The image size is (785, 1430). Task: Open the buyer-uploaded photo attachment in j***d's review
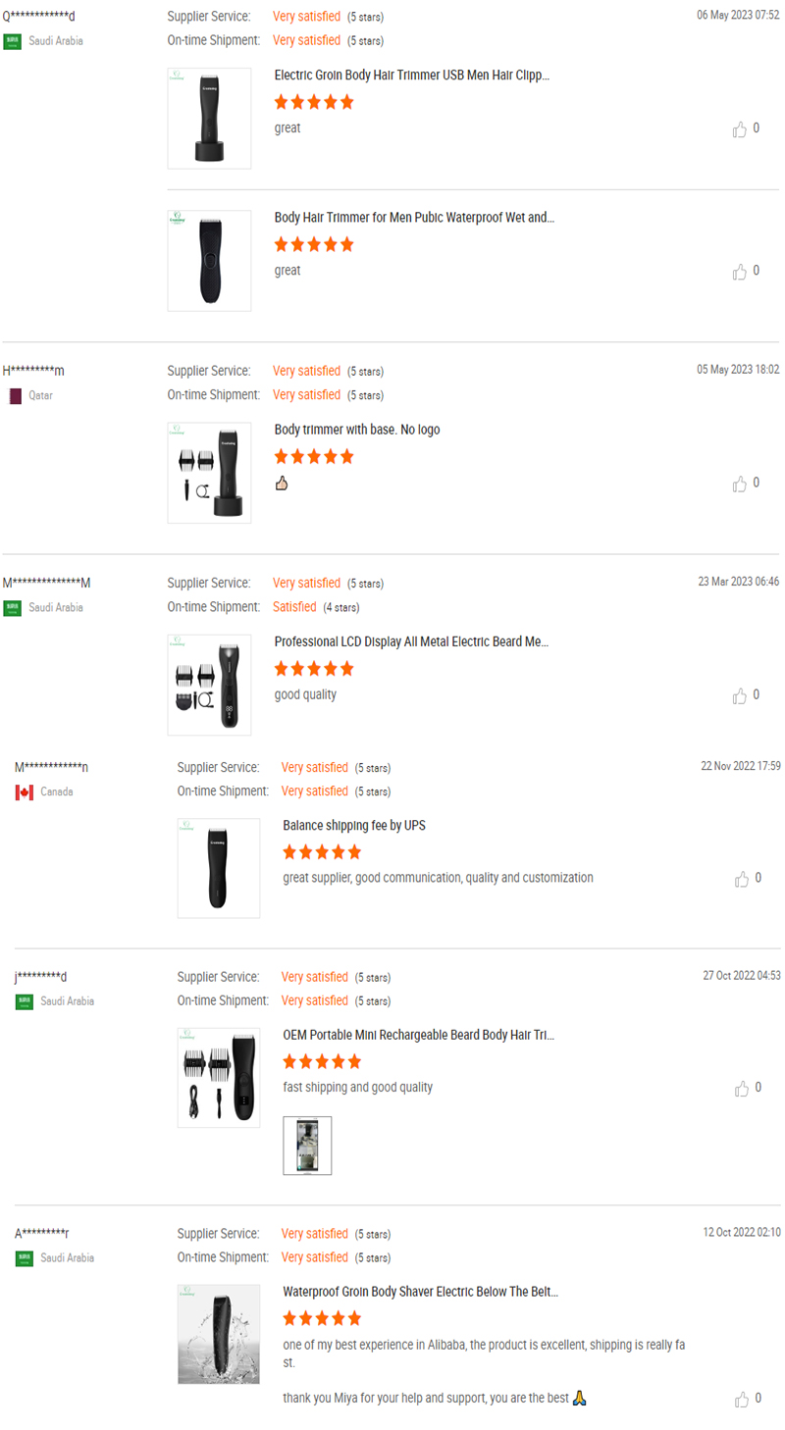(x=307, y=1145)
